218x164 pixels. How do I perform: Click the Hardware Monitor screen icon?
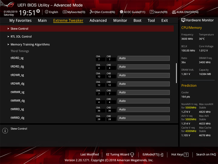click(x=183, y=20)
